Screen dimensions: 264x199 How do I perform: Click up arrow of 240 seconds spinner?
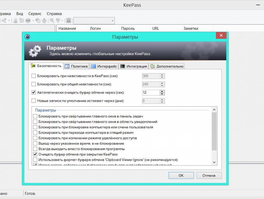pyautogui.click(x=162, y=83)
